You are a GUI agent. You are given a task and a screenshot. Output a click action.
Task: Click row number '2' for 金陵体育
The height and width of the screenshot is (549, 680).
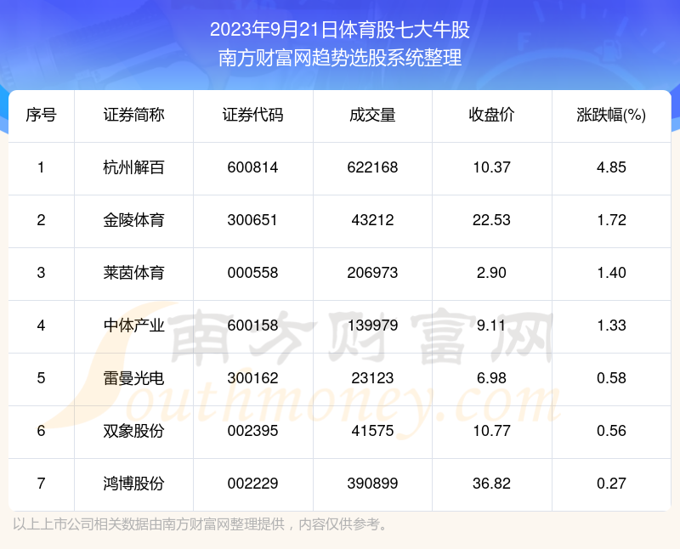pyautogui.click(x=41, y=220)
